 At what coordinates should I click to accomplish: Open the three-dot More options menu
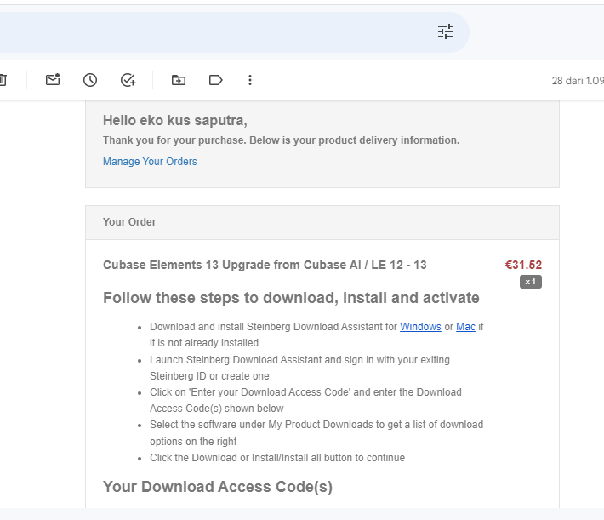point(250,80)
